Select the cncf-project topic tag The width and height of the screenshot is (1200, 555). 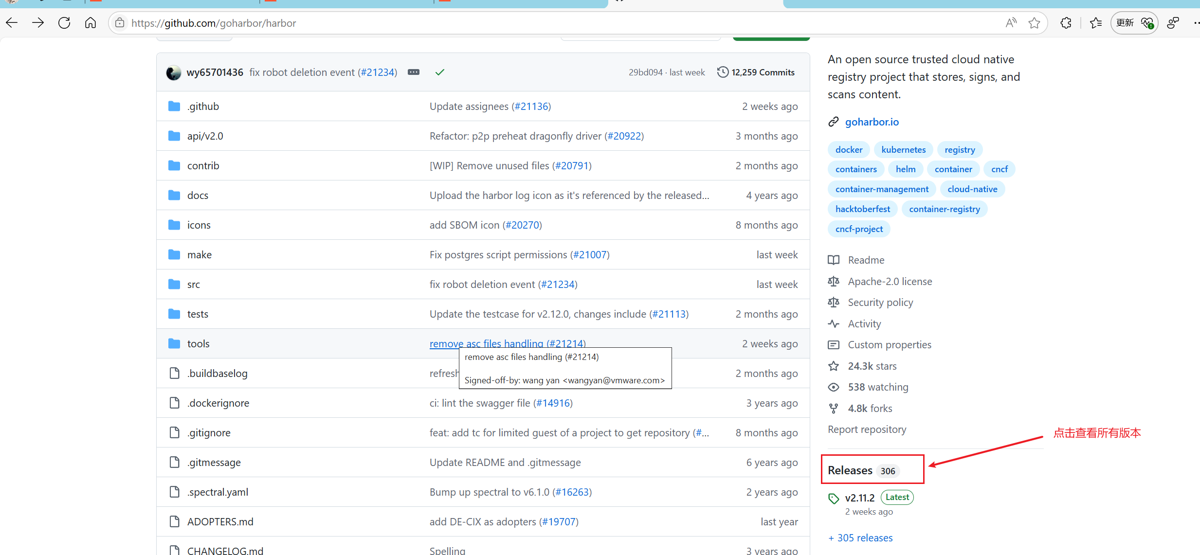tap(859, 229)
